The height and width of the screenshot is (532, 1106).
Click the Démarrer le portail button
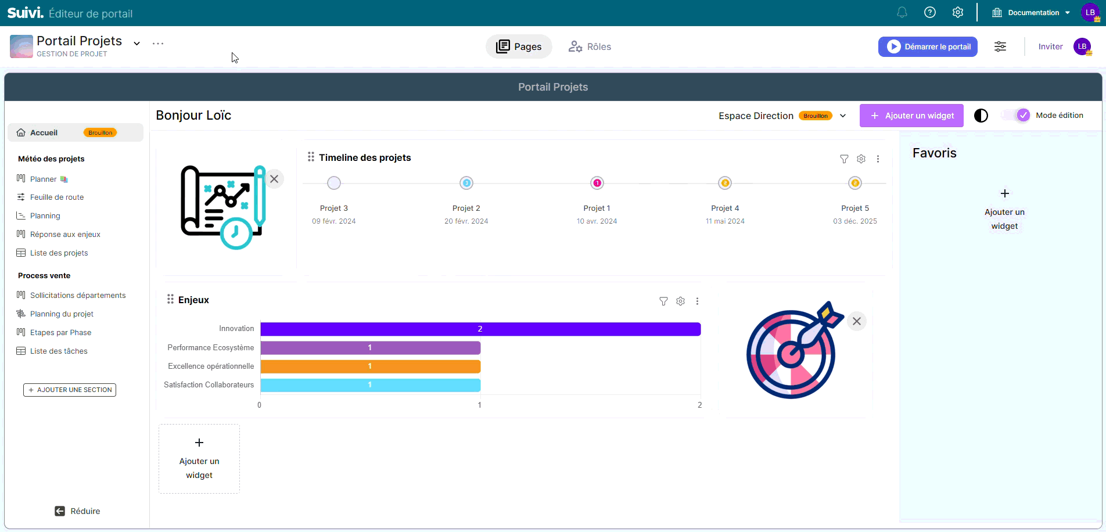coord(928,46)
